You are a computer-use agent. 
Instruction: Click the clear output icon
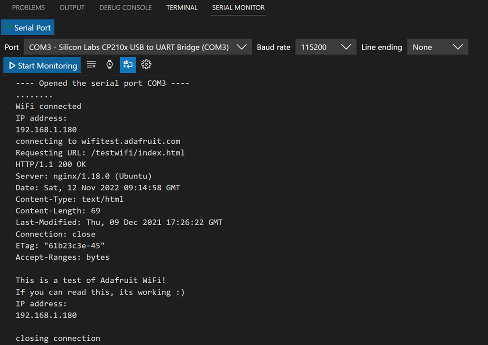point(91,65)
